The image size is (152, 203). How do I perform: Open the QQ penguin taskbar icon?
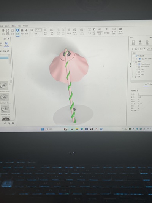pyautogui.click(x=97, y=129)
